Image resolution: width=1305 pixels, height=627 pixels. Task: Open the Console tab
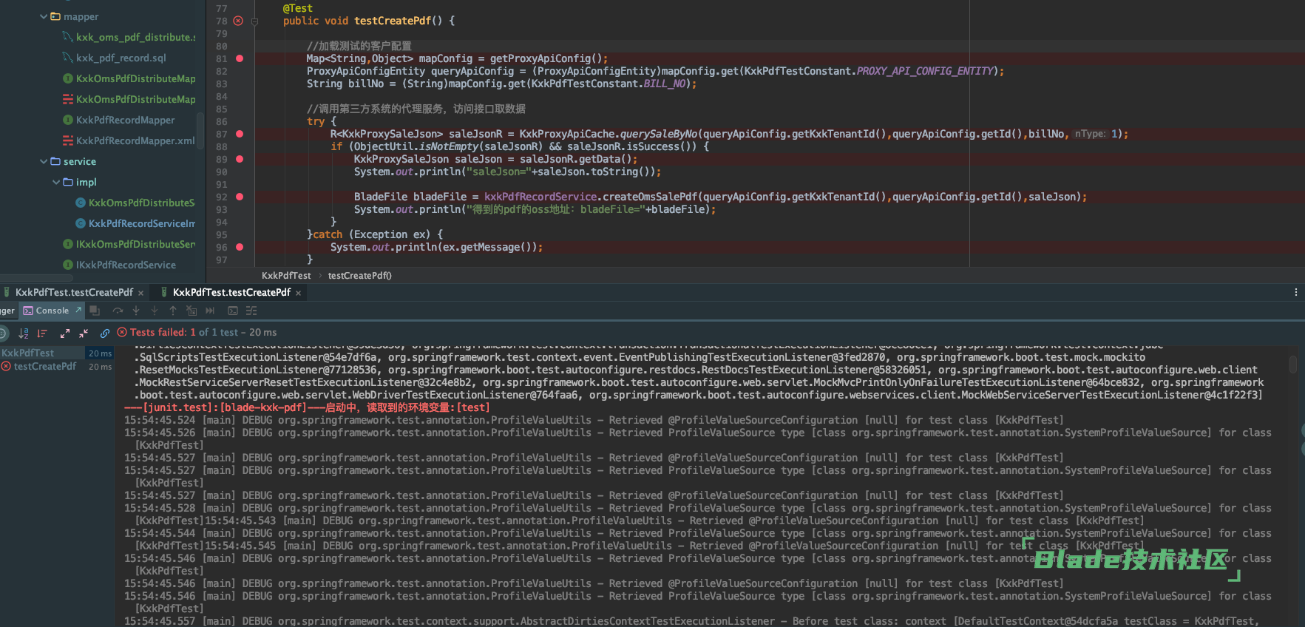pos(52,311)
